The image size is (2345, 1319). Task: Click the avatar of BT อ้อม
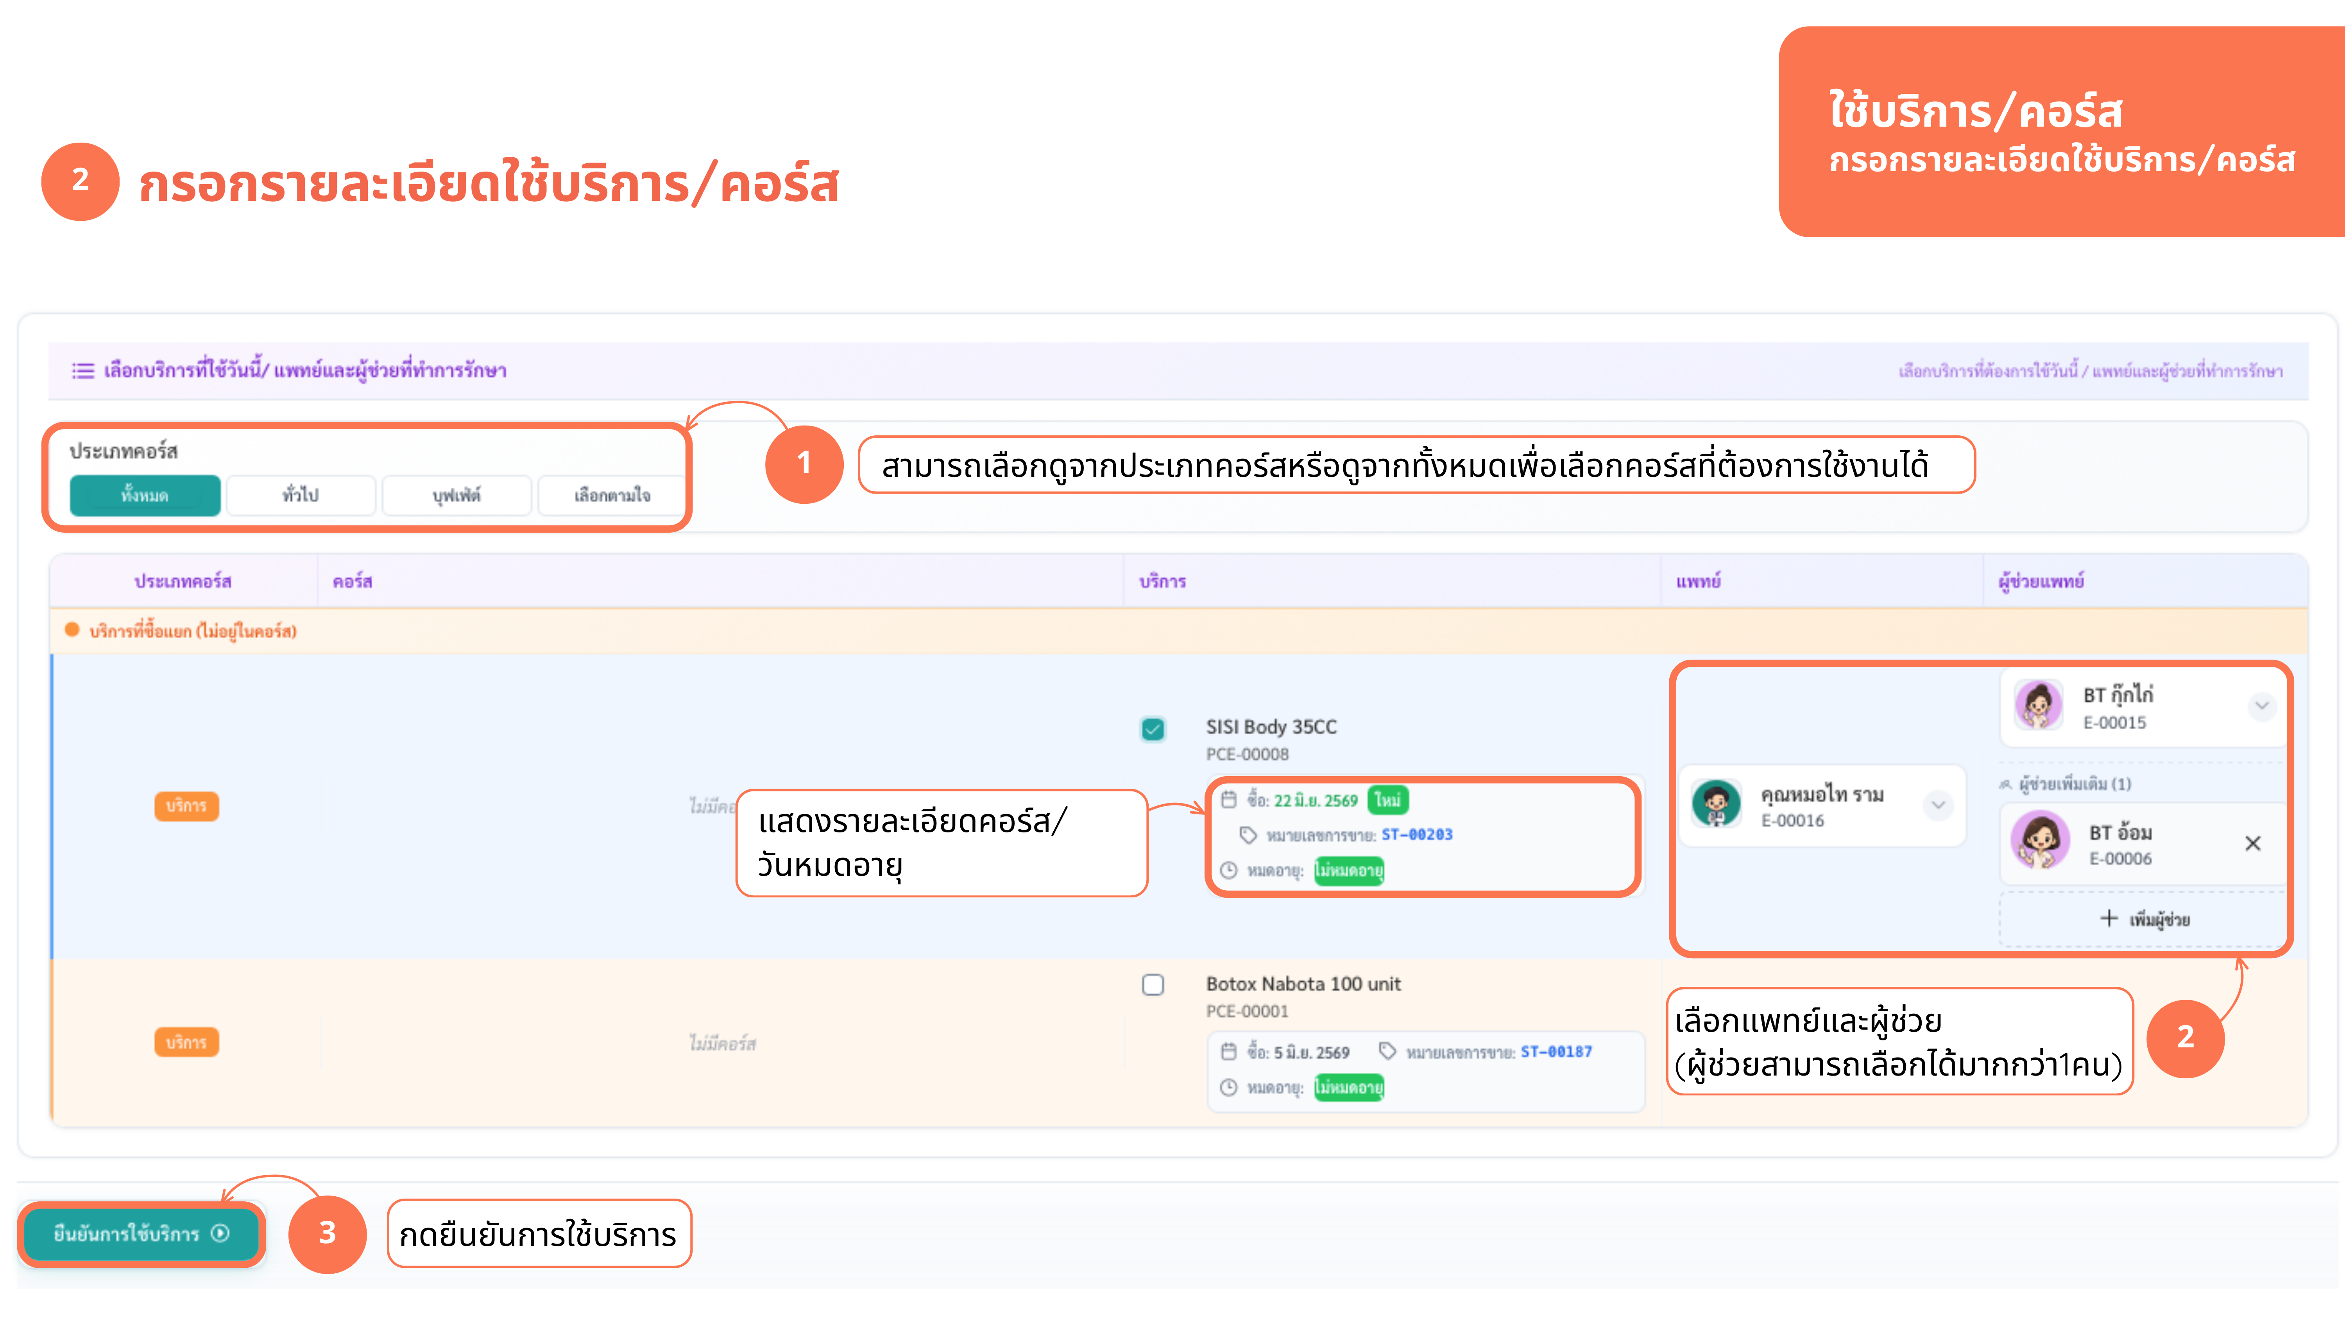[2040, 840]
